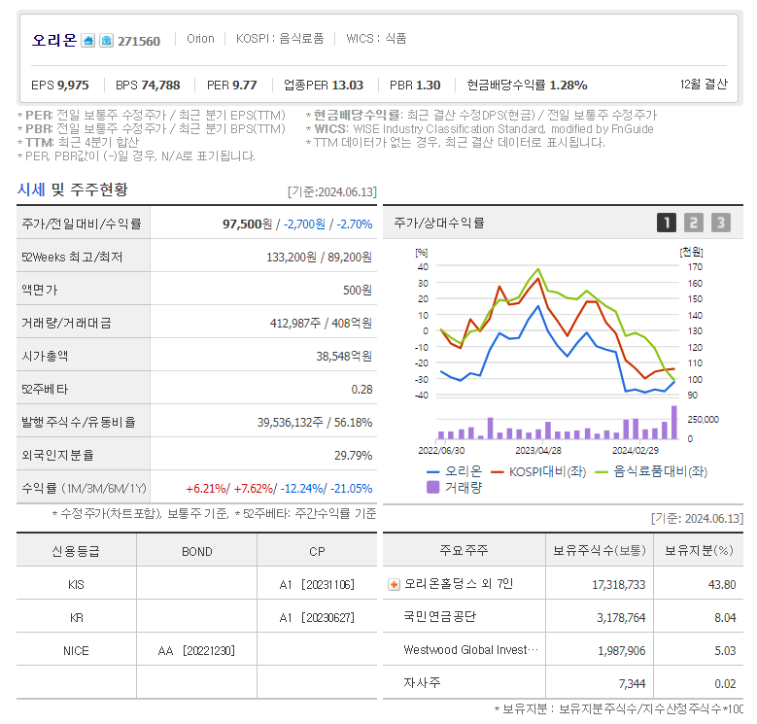This screenshot has height=724, width=757.
Task: Click EPS value 9,975
Action: click(x=73, y=86)
